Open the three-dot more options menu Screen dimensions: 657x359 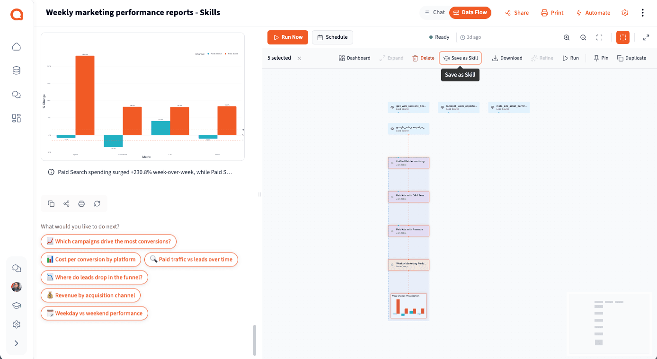click(x=642, y=13)
